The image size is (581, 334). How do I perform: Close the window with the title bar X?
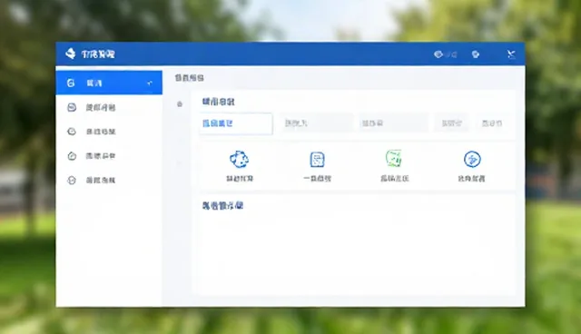click(511, 54)
